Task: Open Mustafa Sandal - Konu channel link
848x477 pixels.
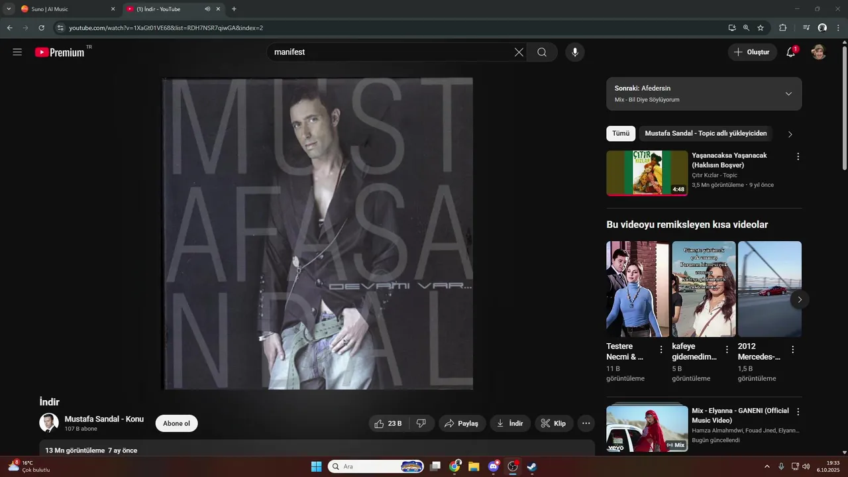Action: (104, 419)
